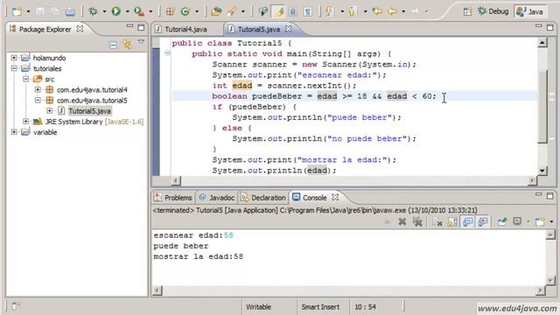Click the Open Perspective icon

pos(467,11)
